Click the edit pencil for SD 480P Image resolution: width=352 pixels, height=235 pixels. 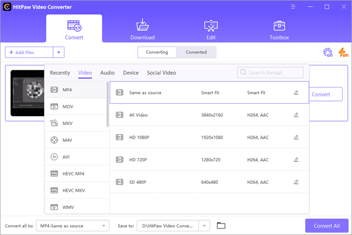[296, 182]
